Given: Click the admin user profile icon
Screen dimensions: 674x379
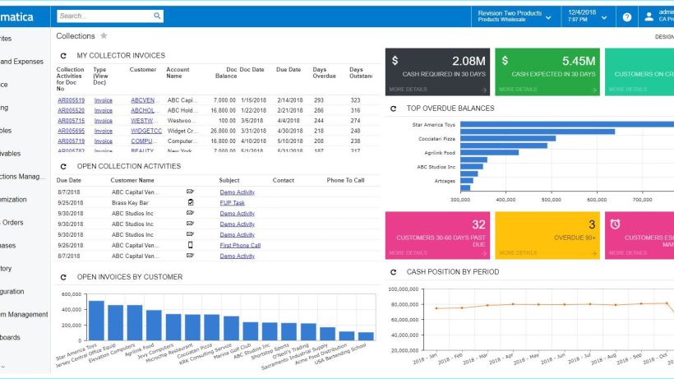Looking at the screenshot, I should (649, 16).
